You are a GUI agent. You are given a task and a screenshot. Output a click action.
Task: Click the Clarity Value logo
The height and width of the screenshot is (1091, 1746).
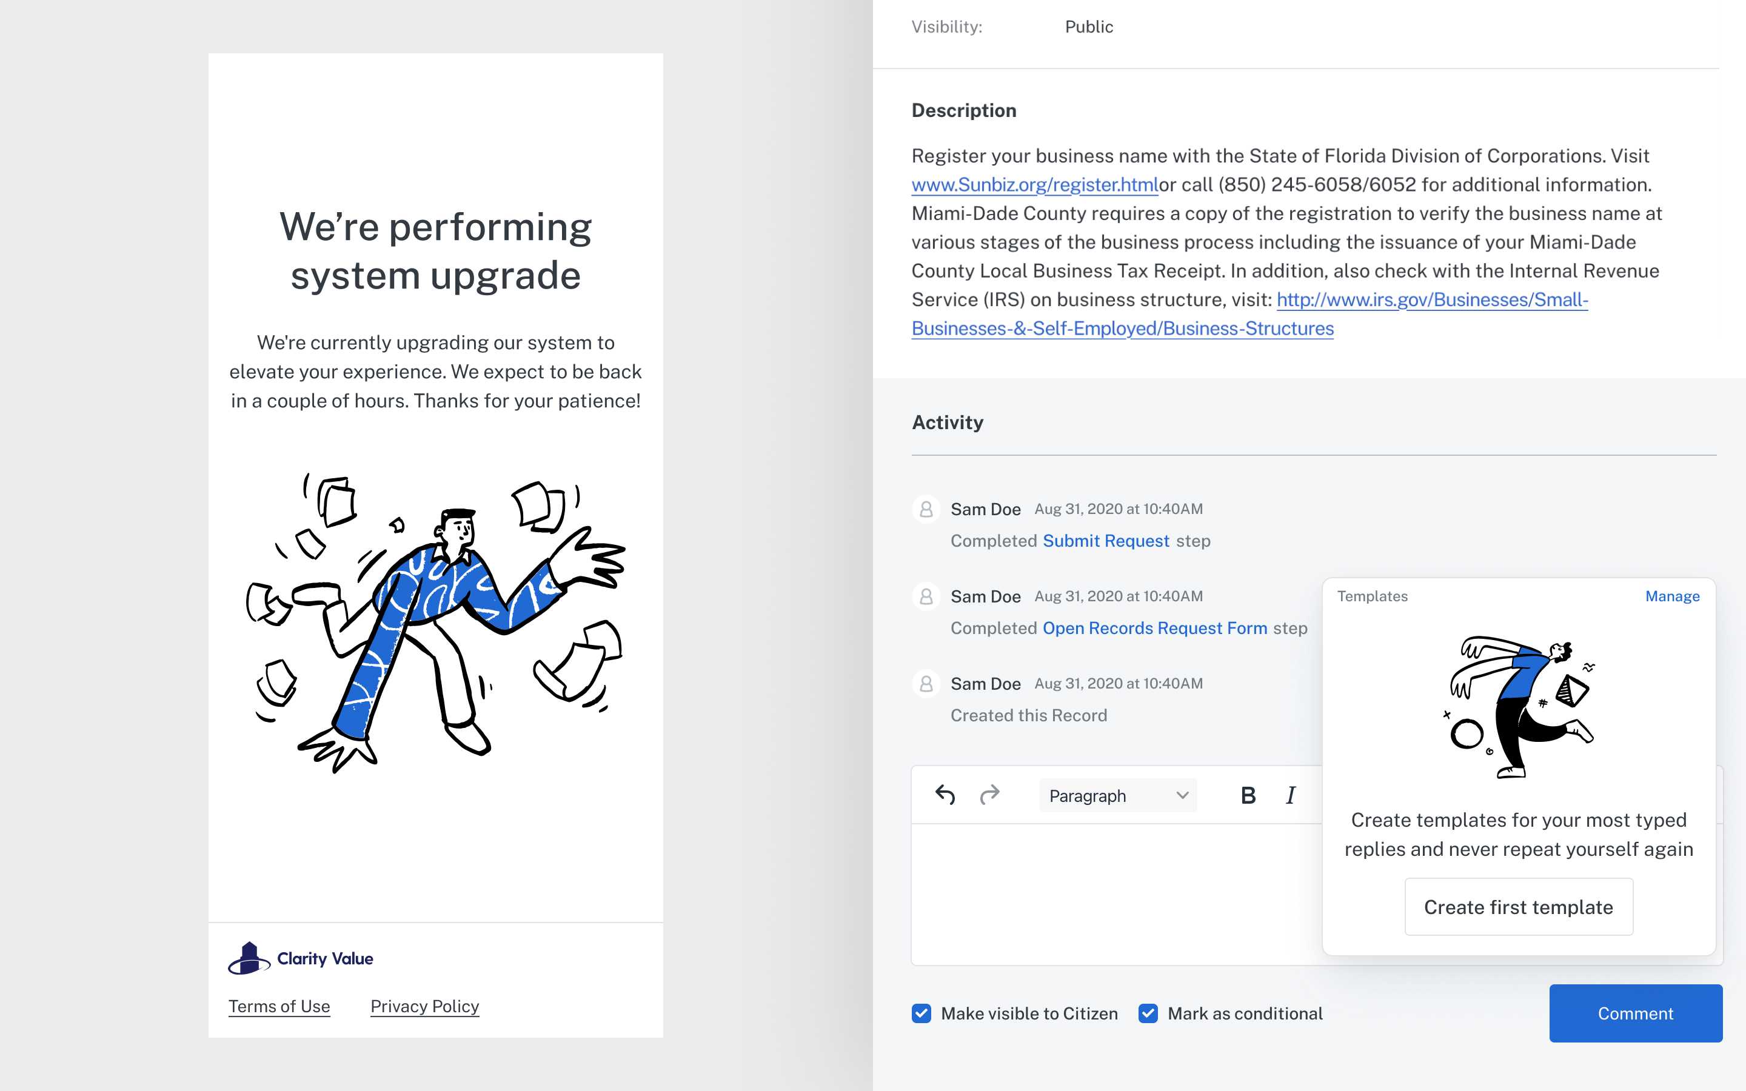pos(301,958)
